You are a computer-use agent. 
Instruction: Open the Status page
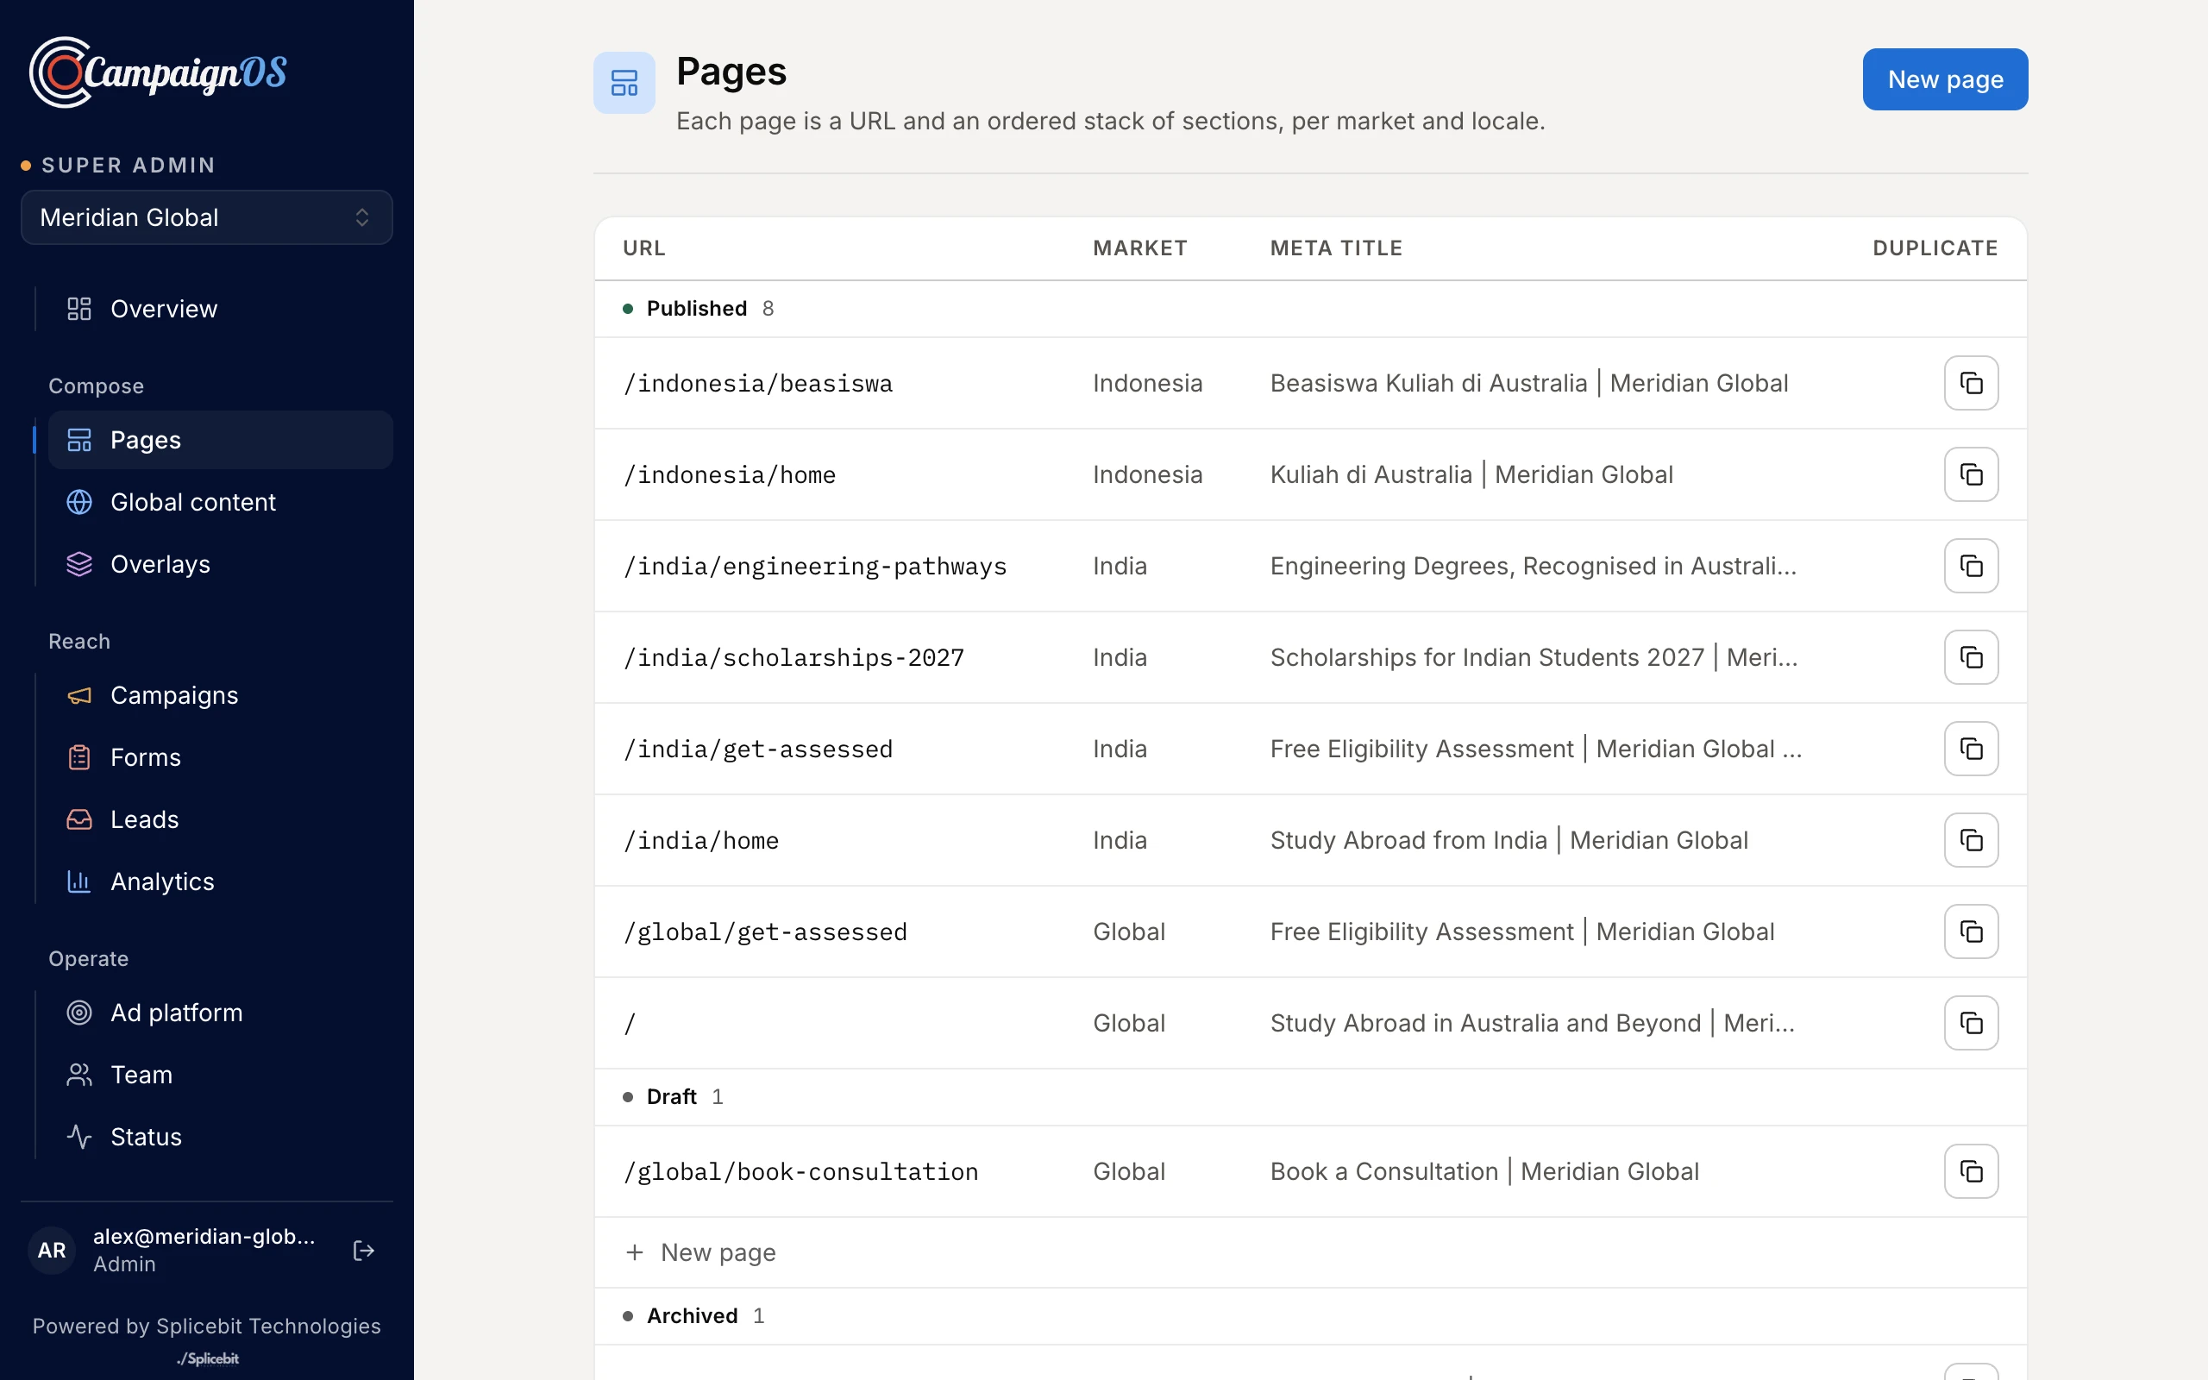pos(220,1138)
